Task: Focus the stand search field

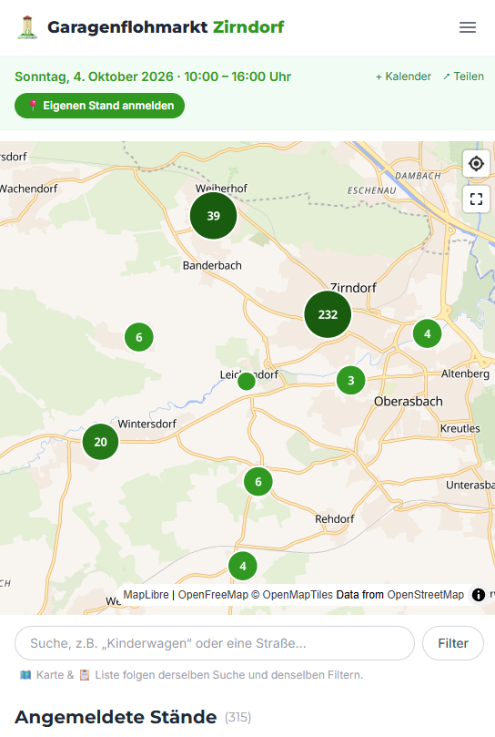Action: (x=215, y=643)
